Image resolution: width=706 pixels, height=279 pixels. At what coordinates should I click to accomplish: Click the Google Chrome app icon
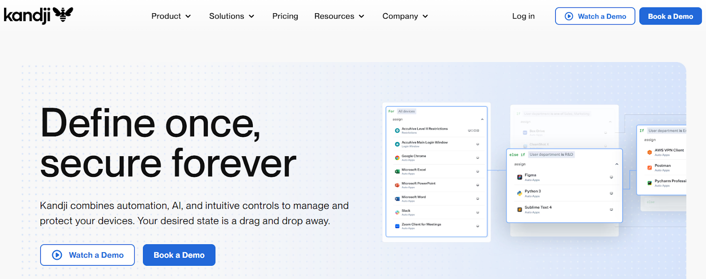point(397,158)
